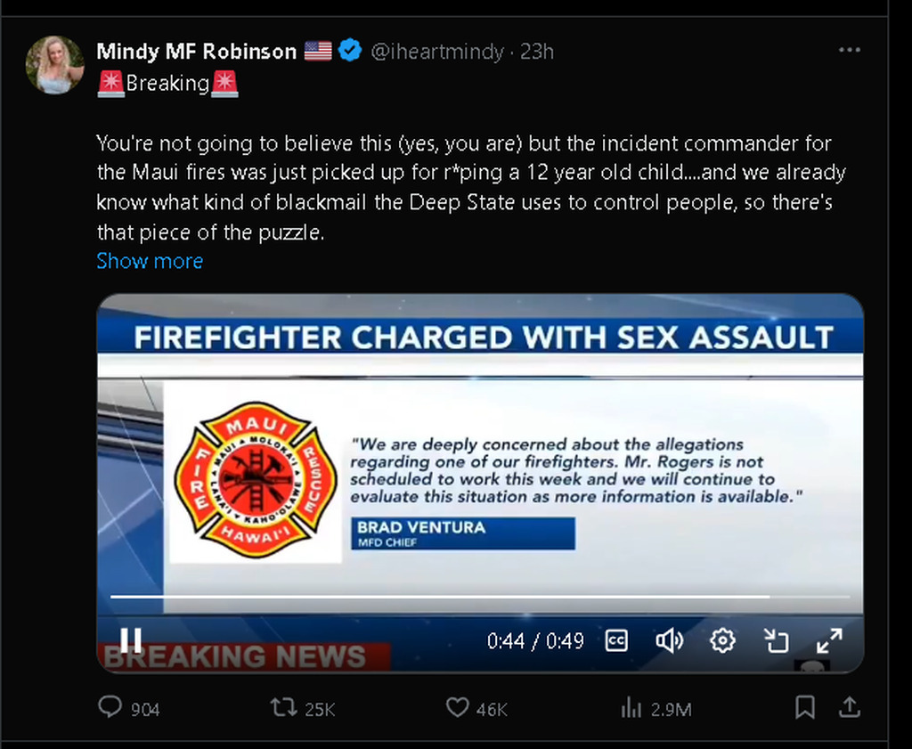Click the Mindy MF Robinson display name
Image resolution: width=912 pixels, height=749 pixels.
(196, 51)
